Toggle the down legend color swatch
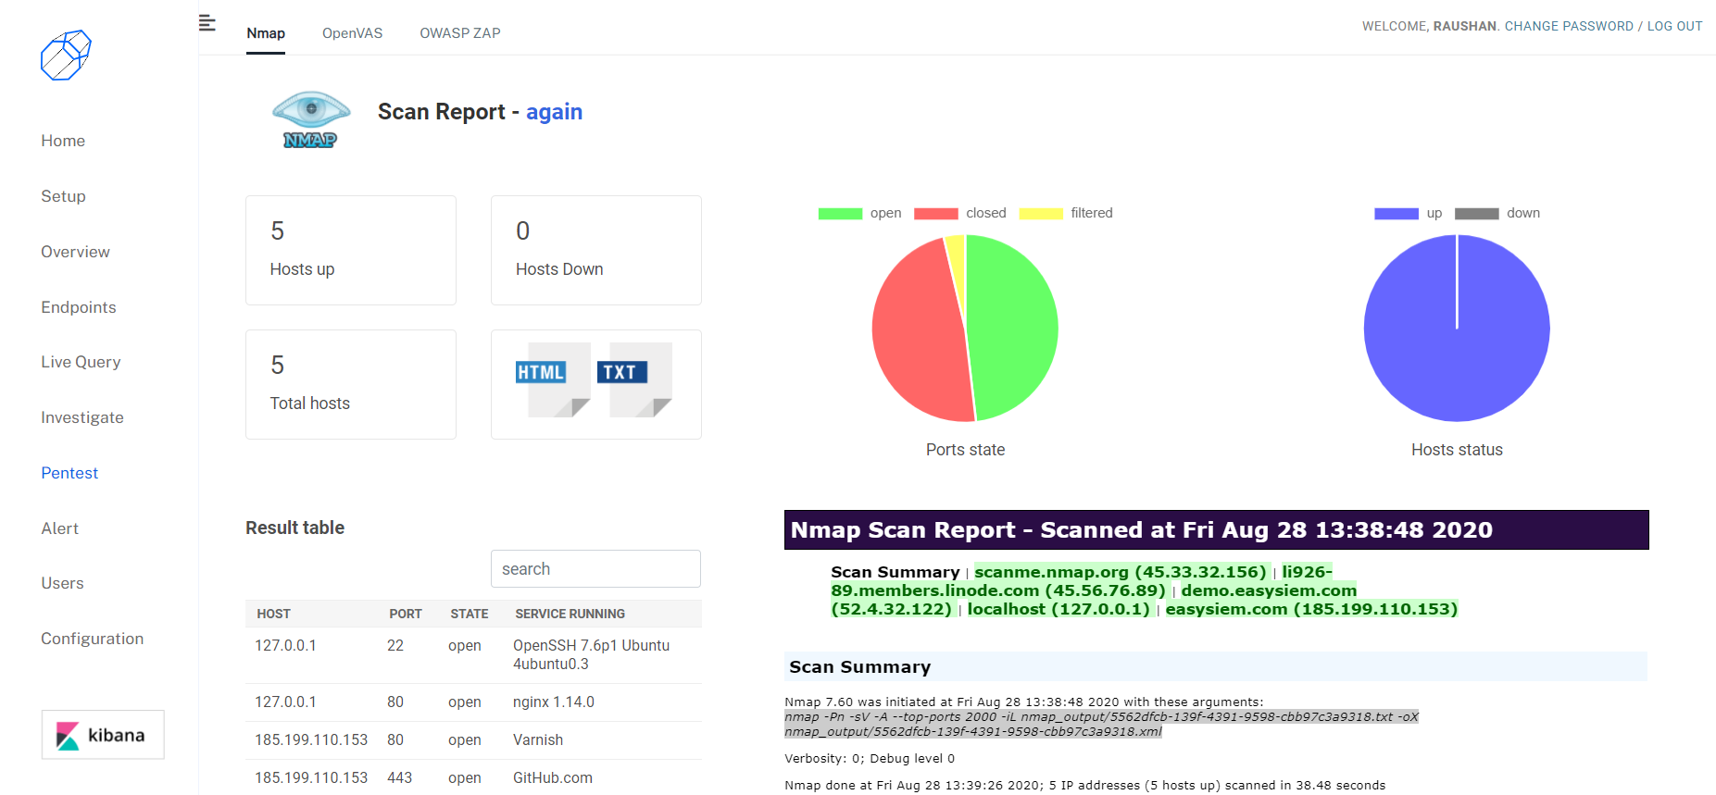Viewport: 1716px width, 795px height. (x=1477, y=214)
